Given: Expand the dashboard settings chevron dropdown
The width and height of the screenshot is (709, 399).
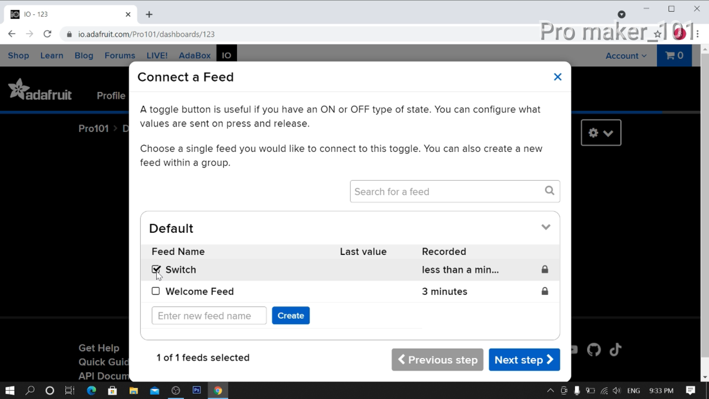Looking at the screenshot, I should pos(609,133).
